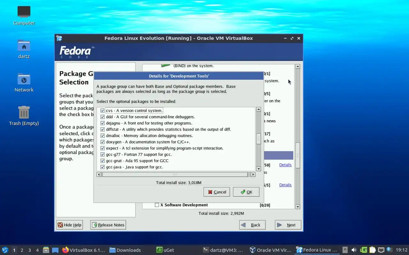Click the package list horizontal scroll left arrow
Viewport: 409px width, 255px height.
(99, 174)
